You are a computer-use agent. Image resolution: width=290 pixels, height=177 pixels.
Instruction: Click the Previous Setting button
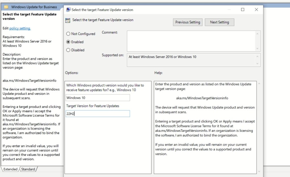(x=188, y=22)
